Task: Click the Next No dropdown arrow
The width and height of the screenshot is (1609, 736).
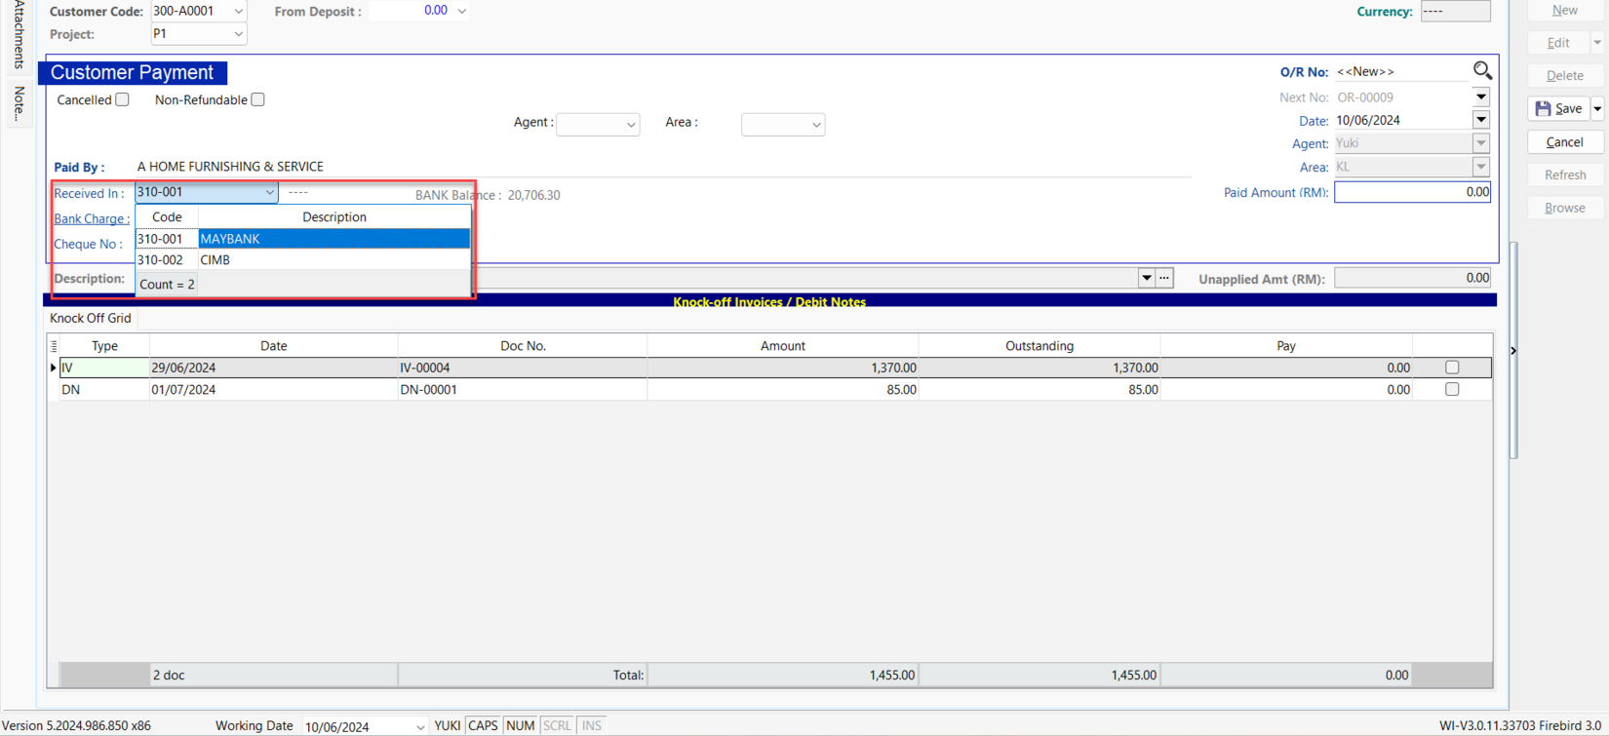Action: pyautogui.click(x=1480, y=97)
